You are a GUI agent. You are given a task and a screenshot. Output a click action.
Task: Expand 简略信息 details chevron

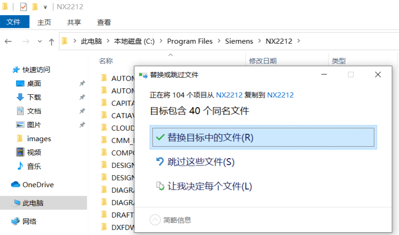155,220
